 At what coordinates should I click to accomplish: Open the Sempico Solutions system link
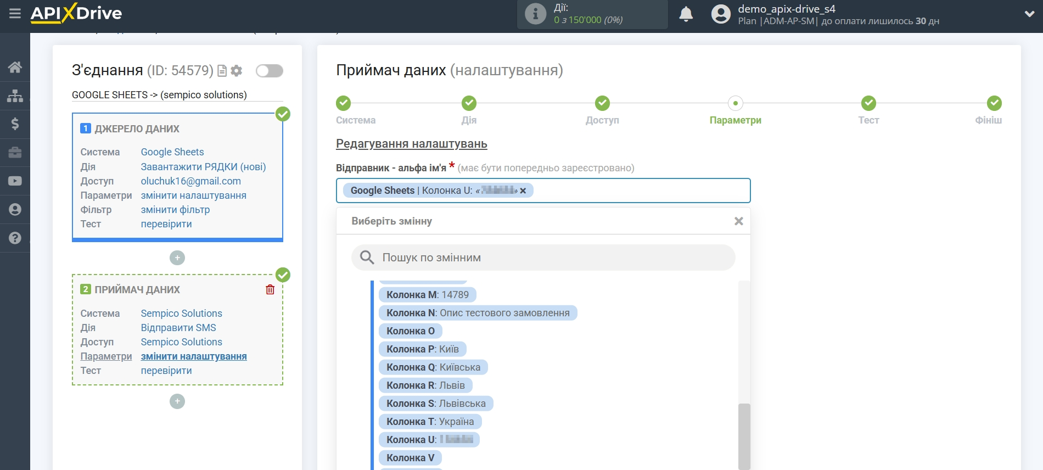(x=182, y=314)
